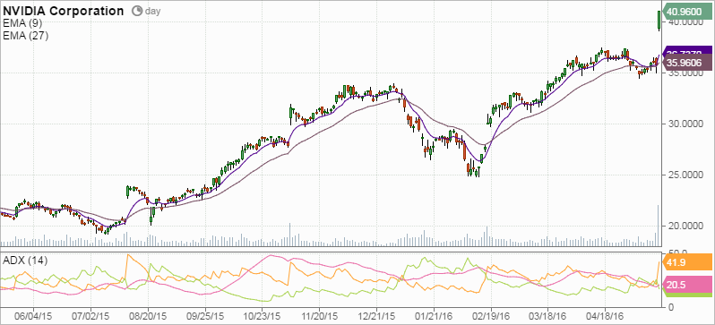Click the 35.9606 EMA value tag

pyautogui.click(x=686, y=64)
